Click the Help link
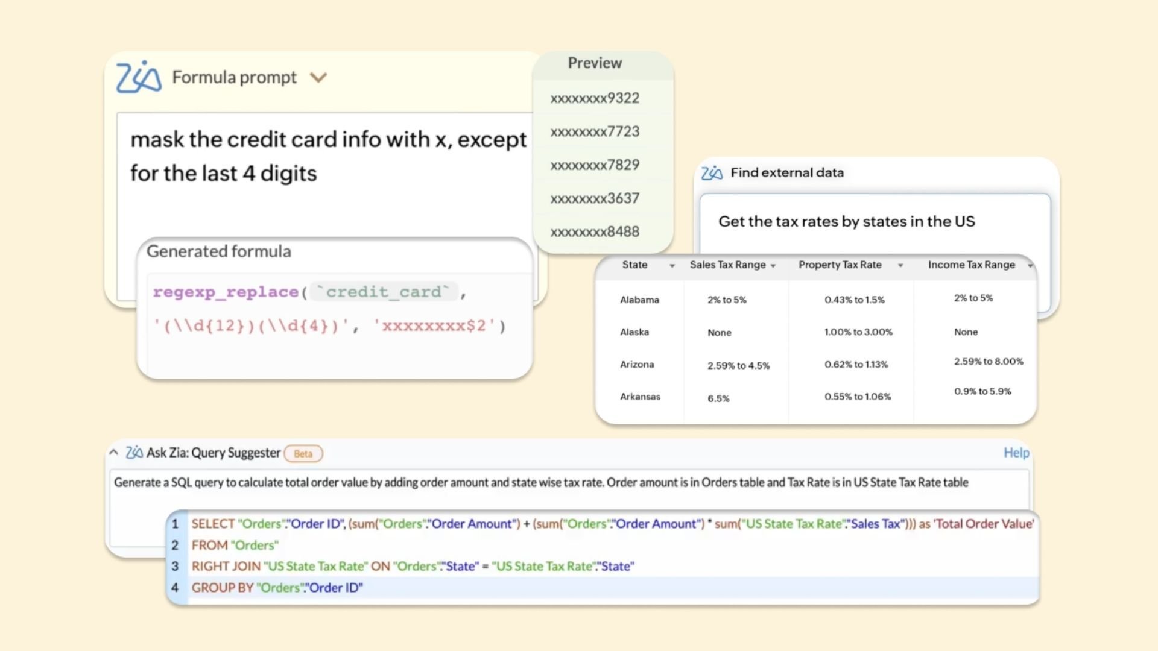 (x=1016, y=453)
